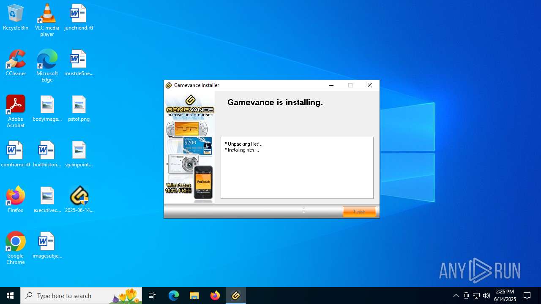Open Task View from taskbar
Image resolution: width=541 pixels, height=304 pixels.
click(x=152, y=296)
